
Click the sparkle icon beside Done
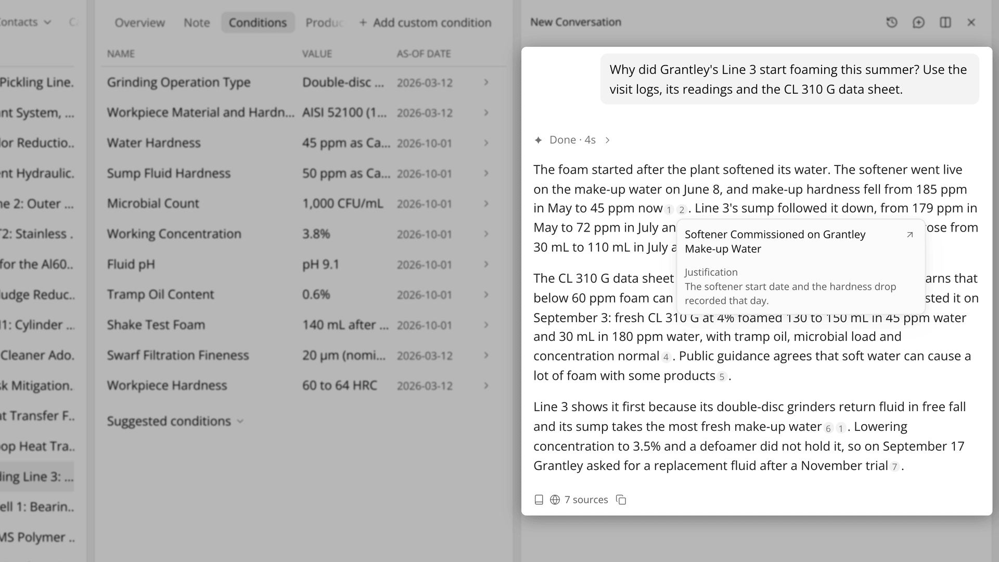(539, 140)
